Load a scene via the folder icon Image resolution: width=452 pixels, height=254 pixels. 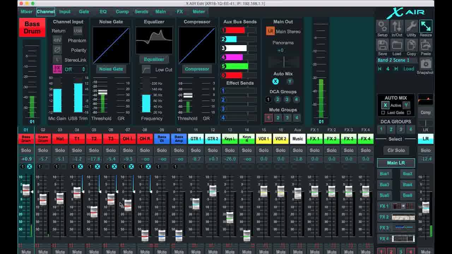click(397, 45)
